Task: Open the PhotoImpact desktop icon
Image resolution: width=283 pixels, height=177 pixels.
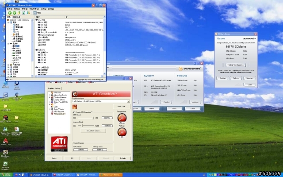Action: 5,154
